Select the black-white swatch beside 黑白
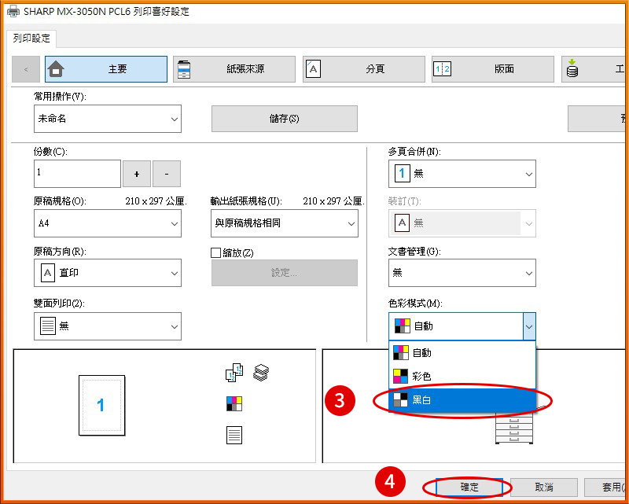Screen dimensions: 629x504 (x=400, y=400)
